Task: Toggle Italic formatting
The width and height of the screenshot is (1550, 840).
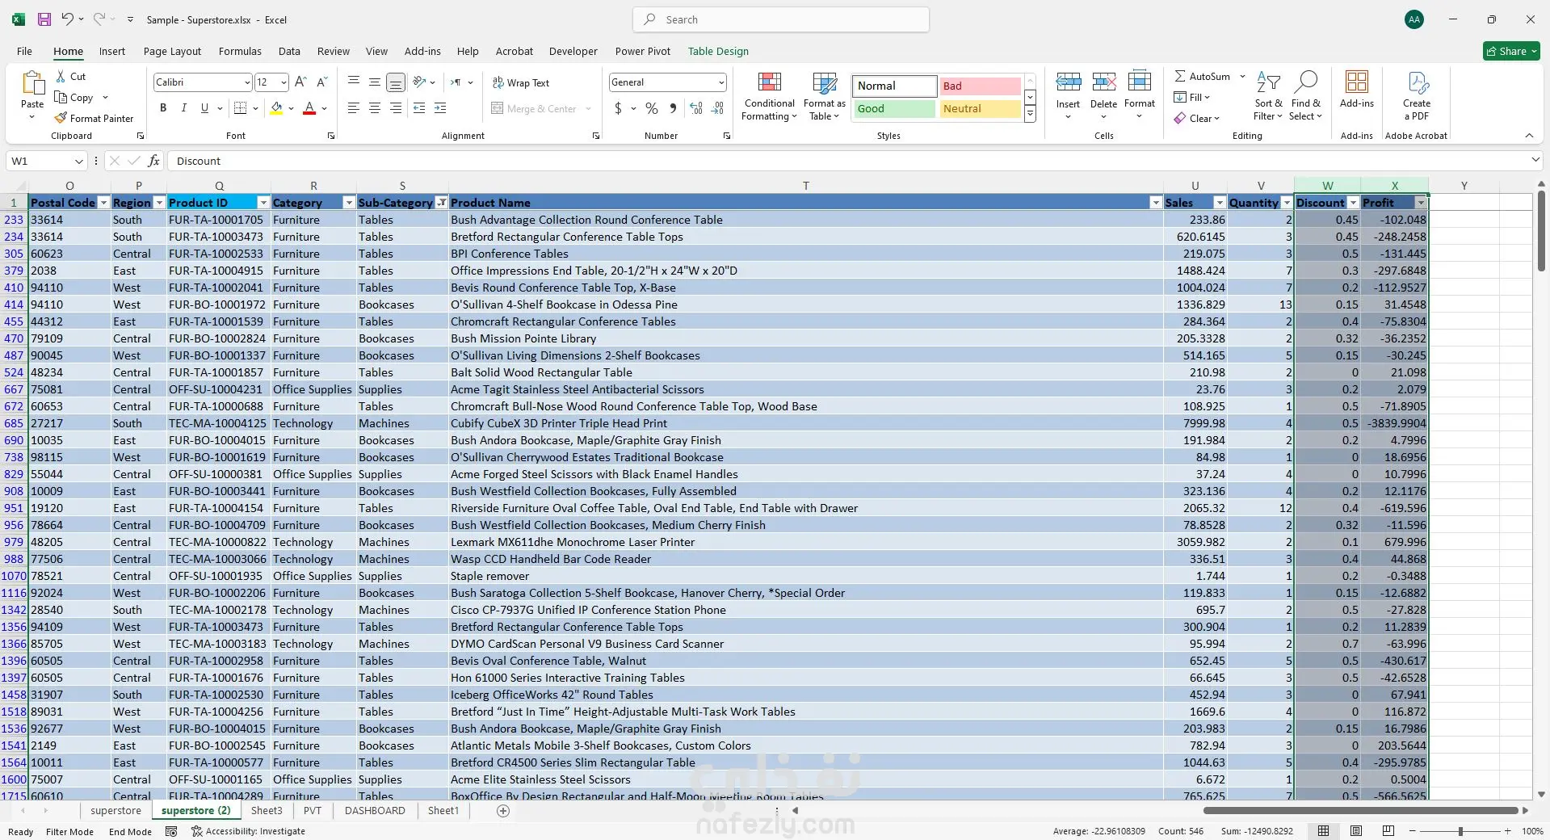Action: click(x=183, y=108)
